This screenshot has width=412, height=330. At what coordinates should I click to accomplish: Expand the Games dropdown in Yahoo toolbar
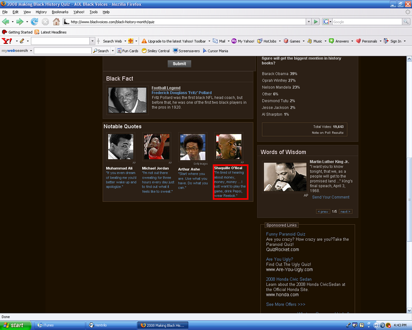point(304,41)
